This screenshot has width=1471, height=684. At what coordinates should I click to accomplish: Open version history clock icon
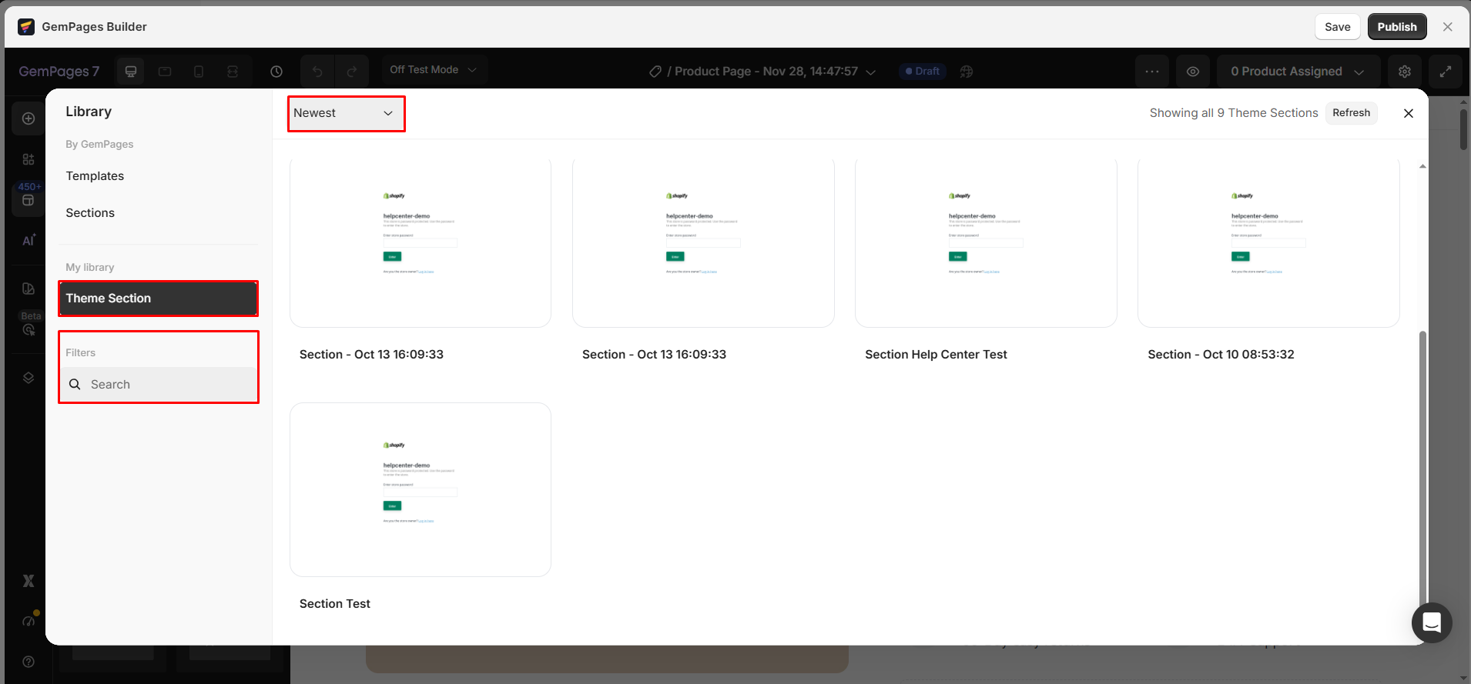[x=276, y=72]
